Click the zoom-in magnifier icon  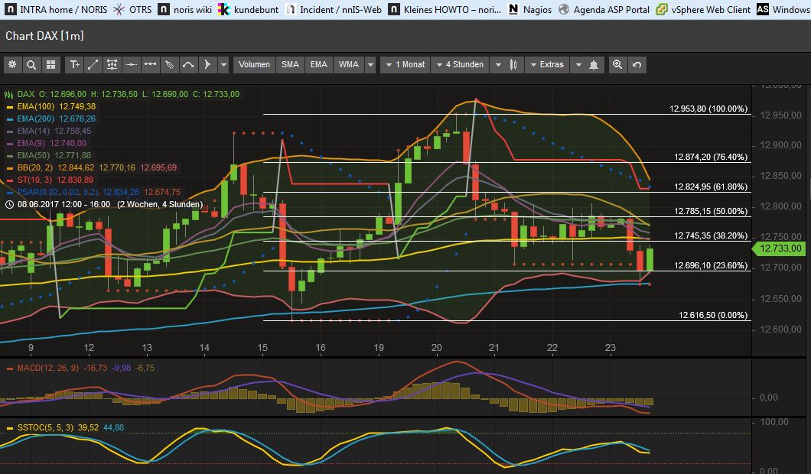pos(617,65)
